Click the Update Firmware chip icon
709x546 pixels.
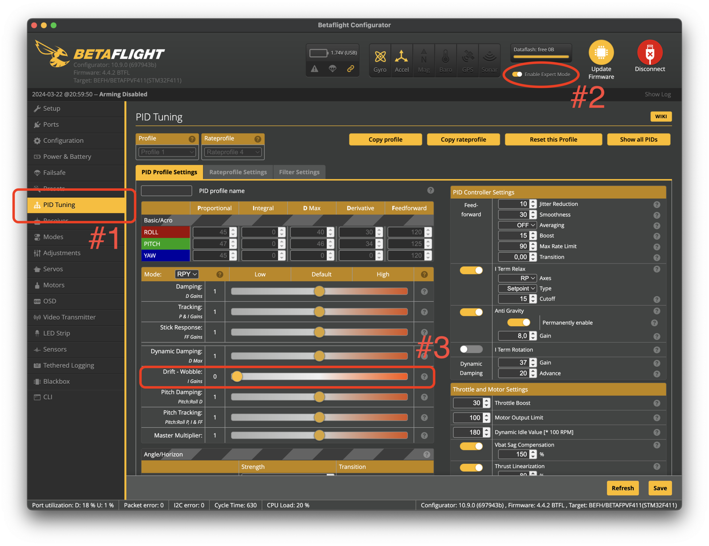601,52
